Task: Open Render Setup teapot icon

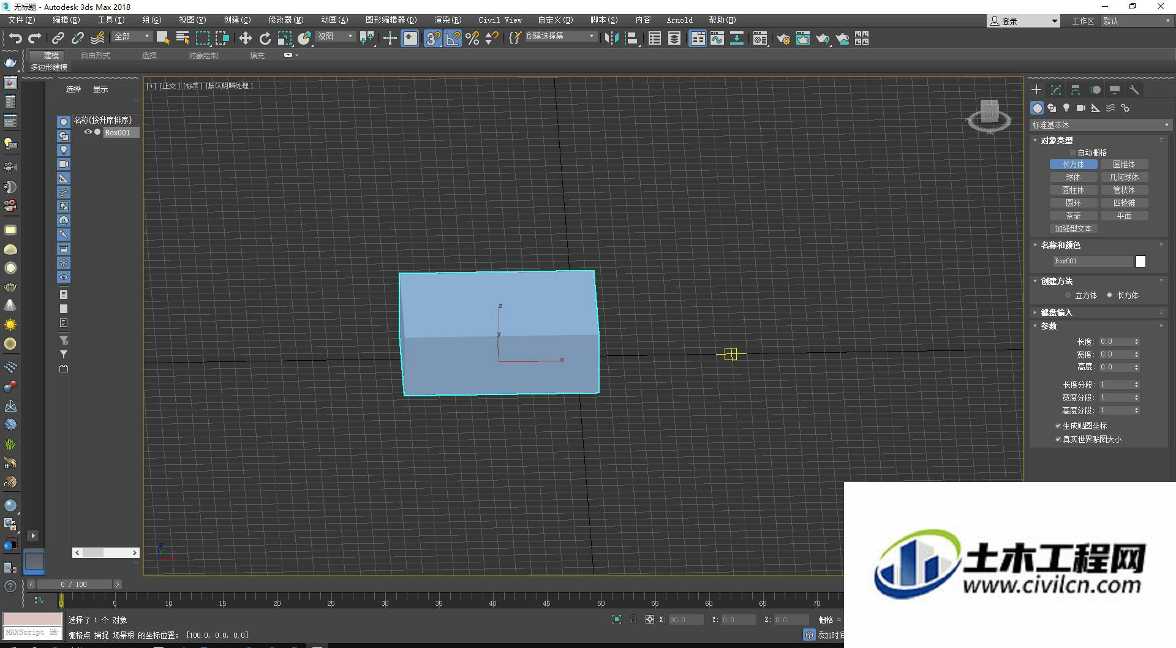Action: point(783,39)
